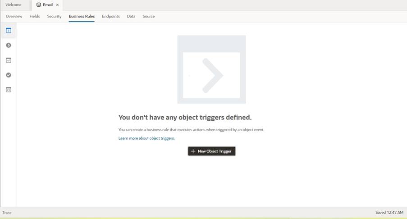Open the Field Validators sidebar icon
This screenshot has width=407, height=219.
coord(9,75)
